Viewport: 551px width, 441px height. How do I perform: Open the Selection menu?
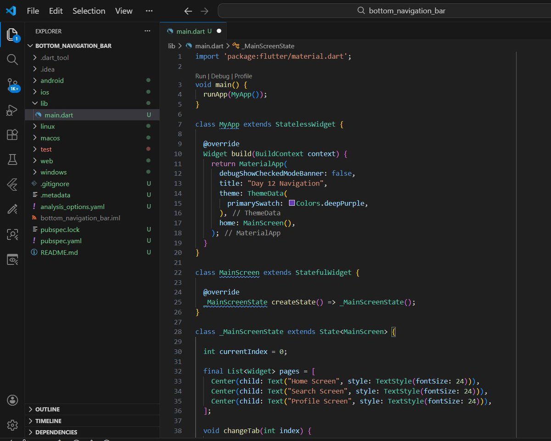pos(89,11)
